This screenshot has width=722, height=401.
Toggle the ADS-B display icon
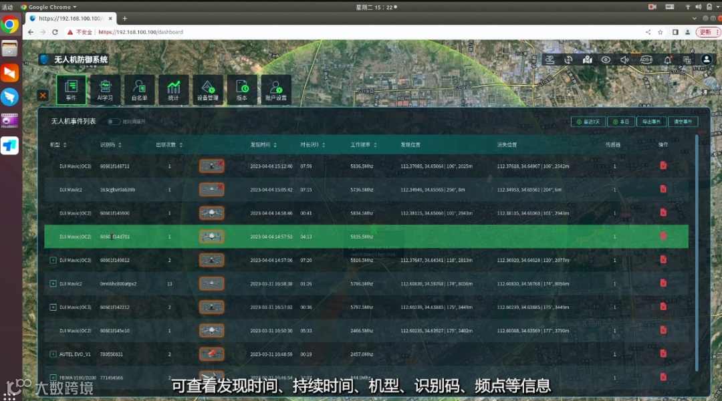click(x=646, y=60)
